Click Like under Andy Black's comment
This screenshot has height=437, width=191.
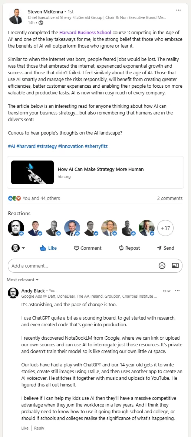[25, 428]
